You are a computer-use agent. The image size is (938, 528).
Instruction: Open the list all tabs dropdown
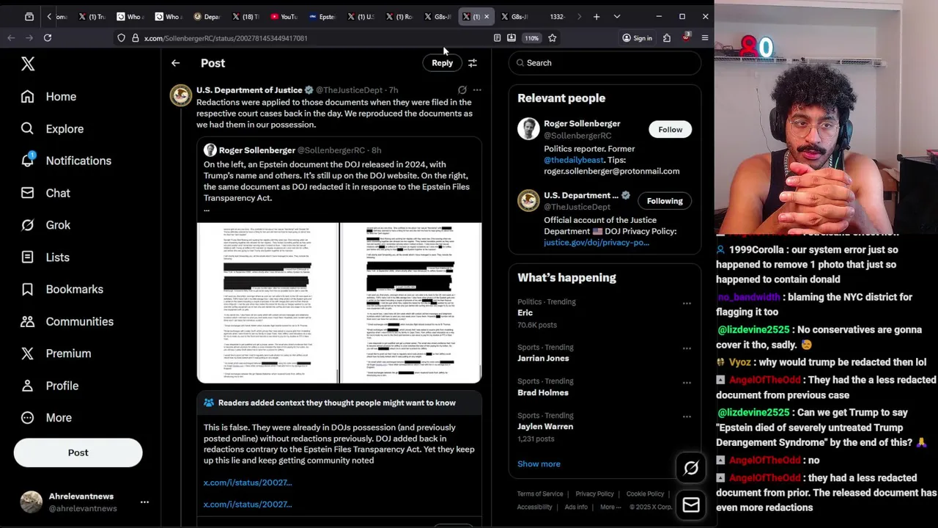click(617, 16)
